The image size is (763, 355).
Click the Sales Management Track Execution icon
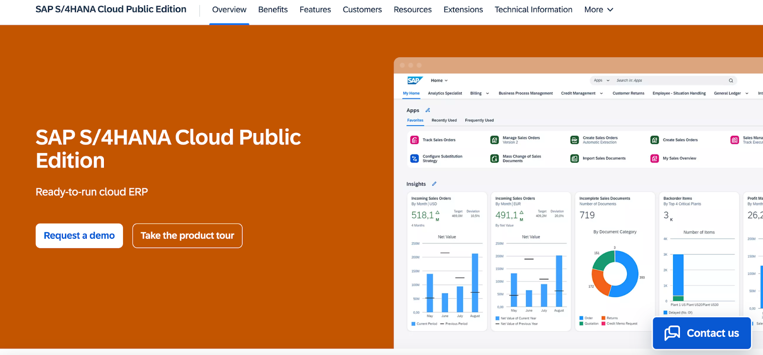coord(735,140)
